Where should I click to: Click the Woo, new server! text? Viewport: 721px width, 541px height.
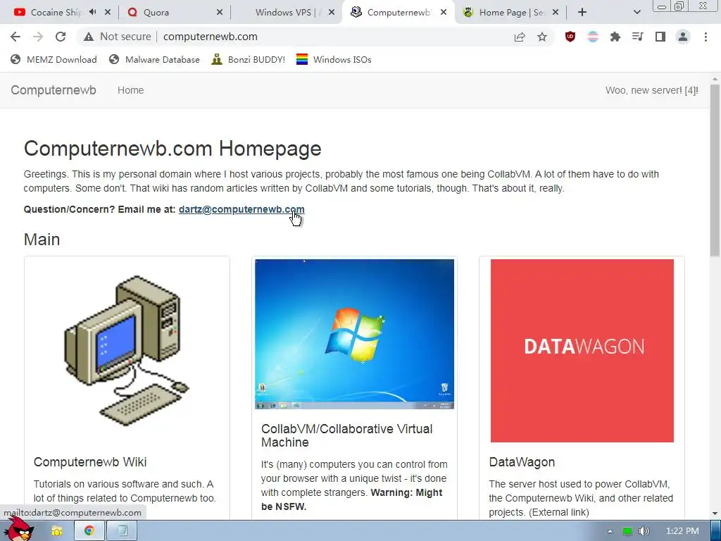pyautogui.click(x=651, y=90)
